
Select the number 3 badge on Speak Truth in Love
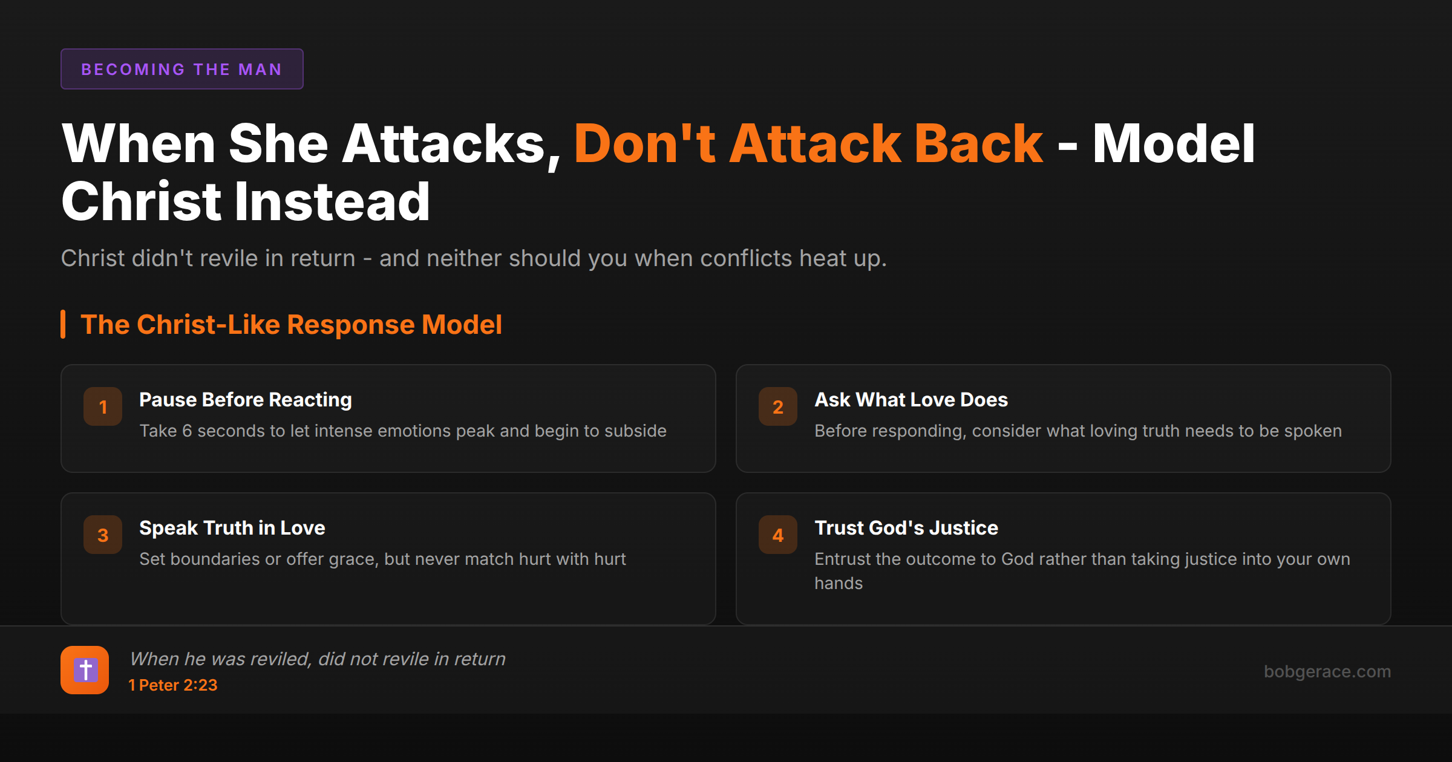coord(103,535)
